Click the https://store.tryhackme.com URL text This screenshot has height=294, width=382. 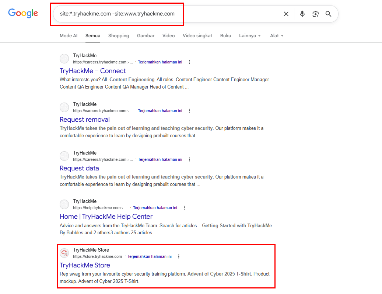[97, 256]
